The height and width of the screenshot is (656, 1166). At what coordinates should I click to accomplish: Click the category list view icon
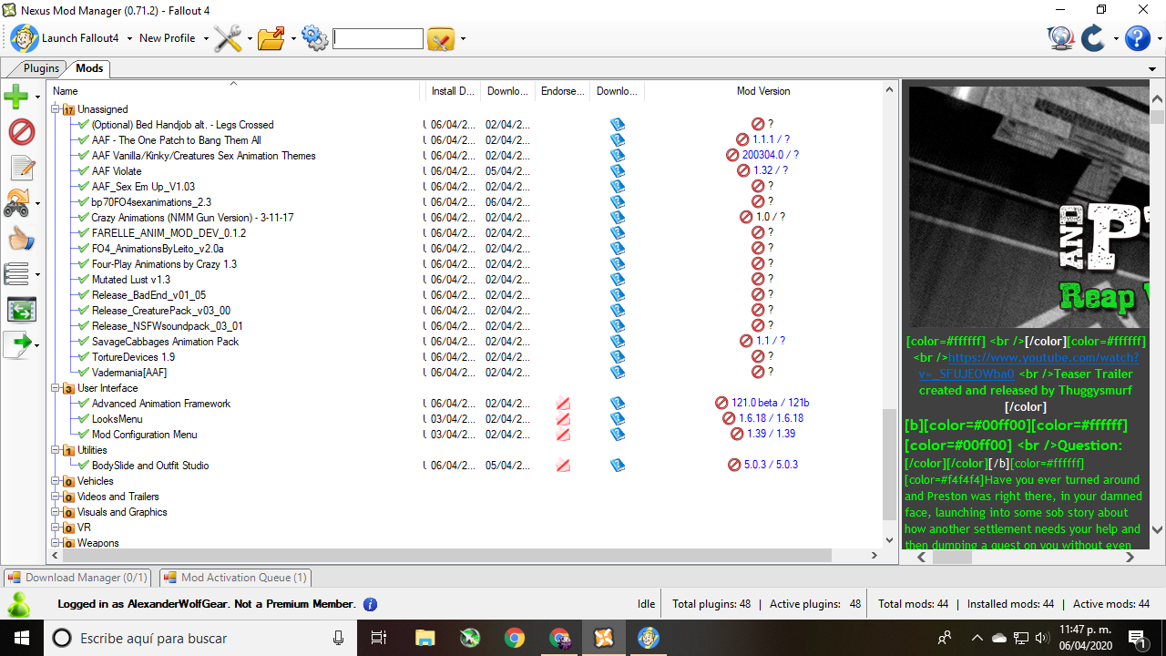pyautogui.click(x=16, y=273)
